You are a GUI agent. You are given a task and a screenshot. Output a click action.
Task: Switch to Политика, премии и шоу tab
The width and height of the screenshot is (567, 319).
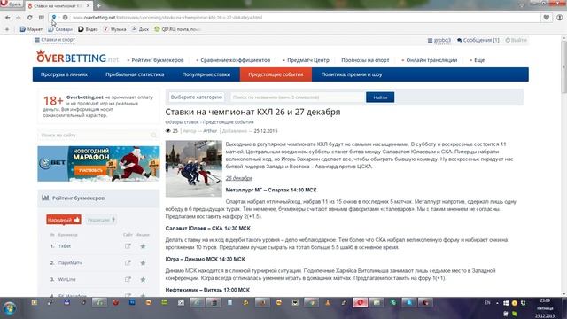click(x=352, y=74)
